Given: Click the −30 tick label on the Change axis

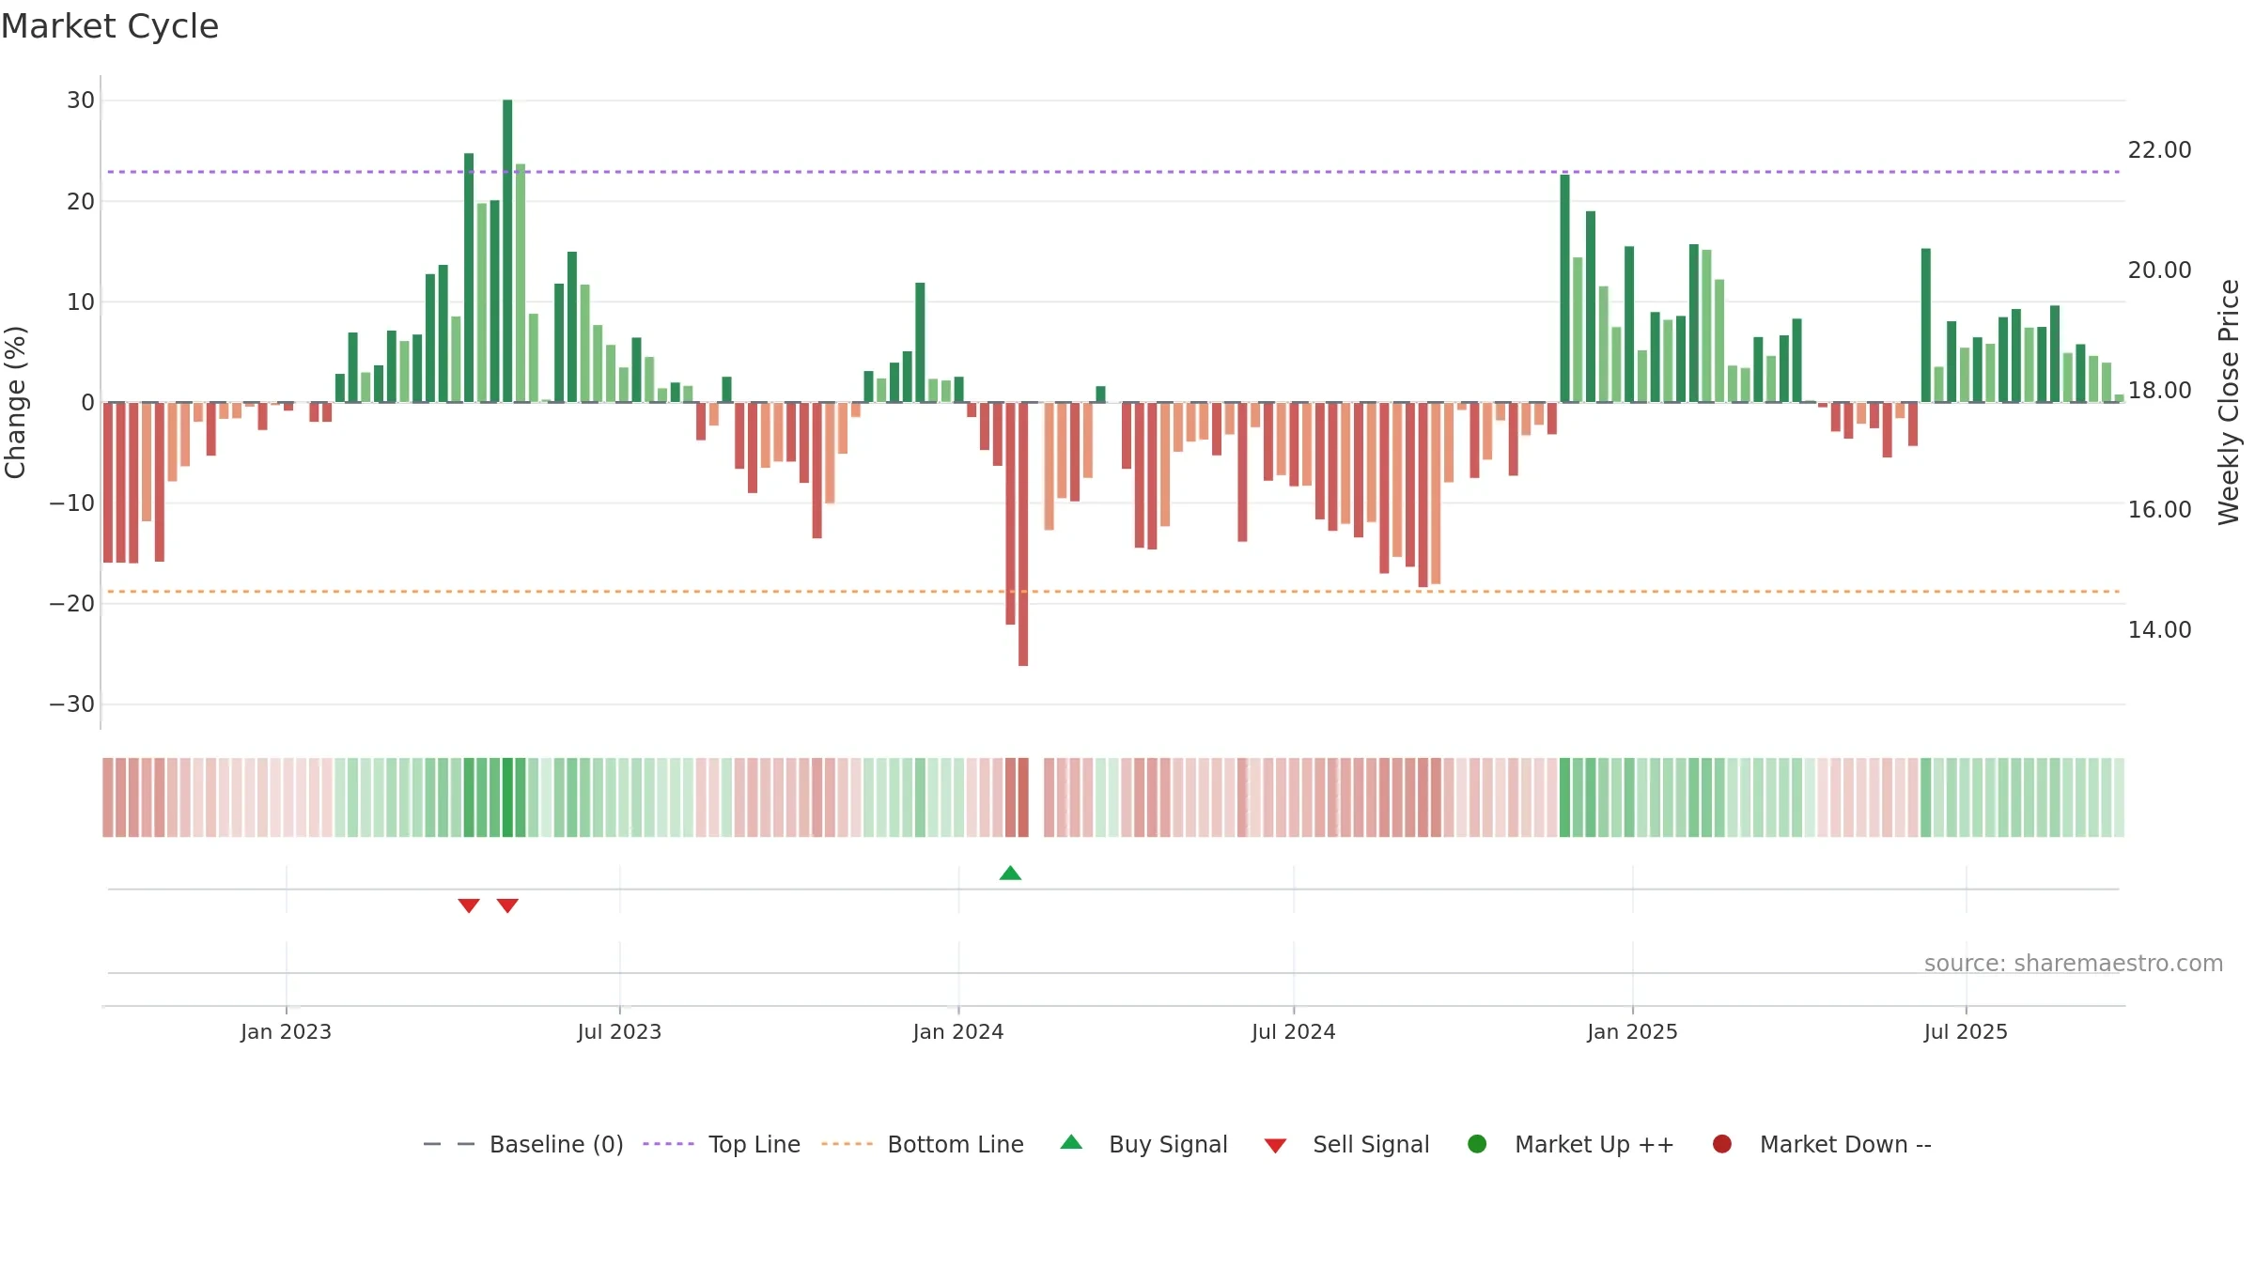Looking at the screenshot, I should pyautogui.click(x=72, y=704).
